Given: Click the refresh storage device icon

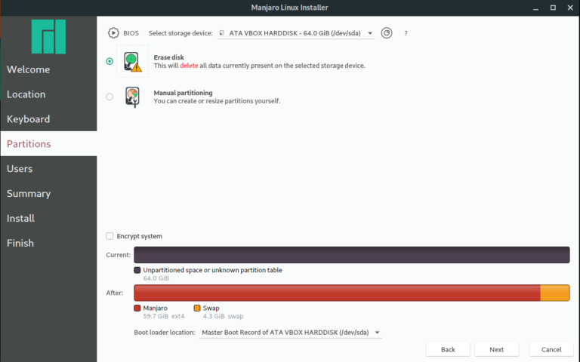Looking at the screenshot, I should point(387,33).
